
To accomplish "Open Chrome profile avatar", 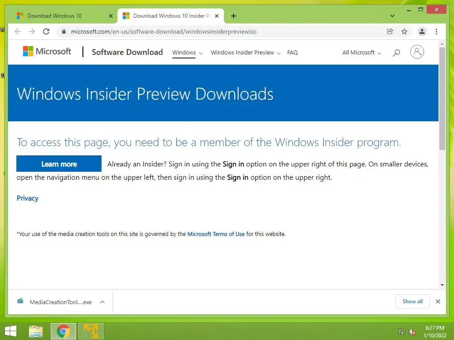I will coord(422,31).
